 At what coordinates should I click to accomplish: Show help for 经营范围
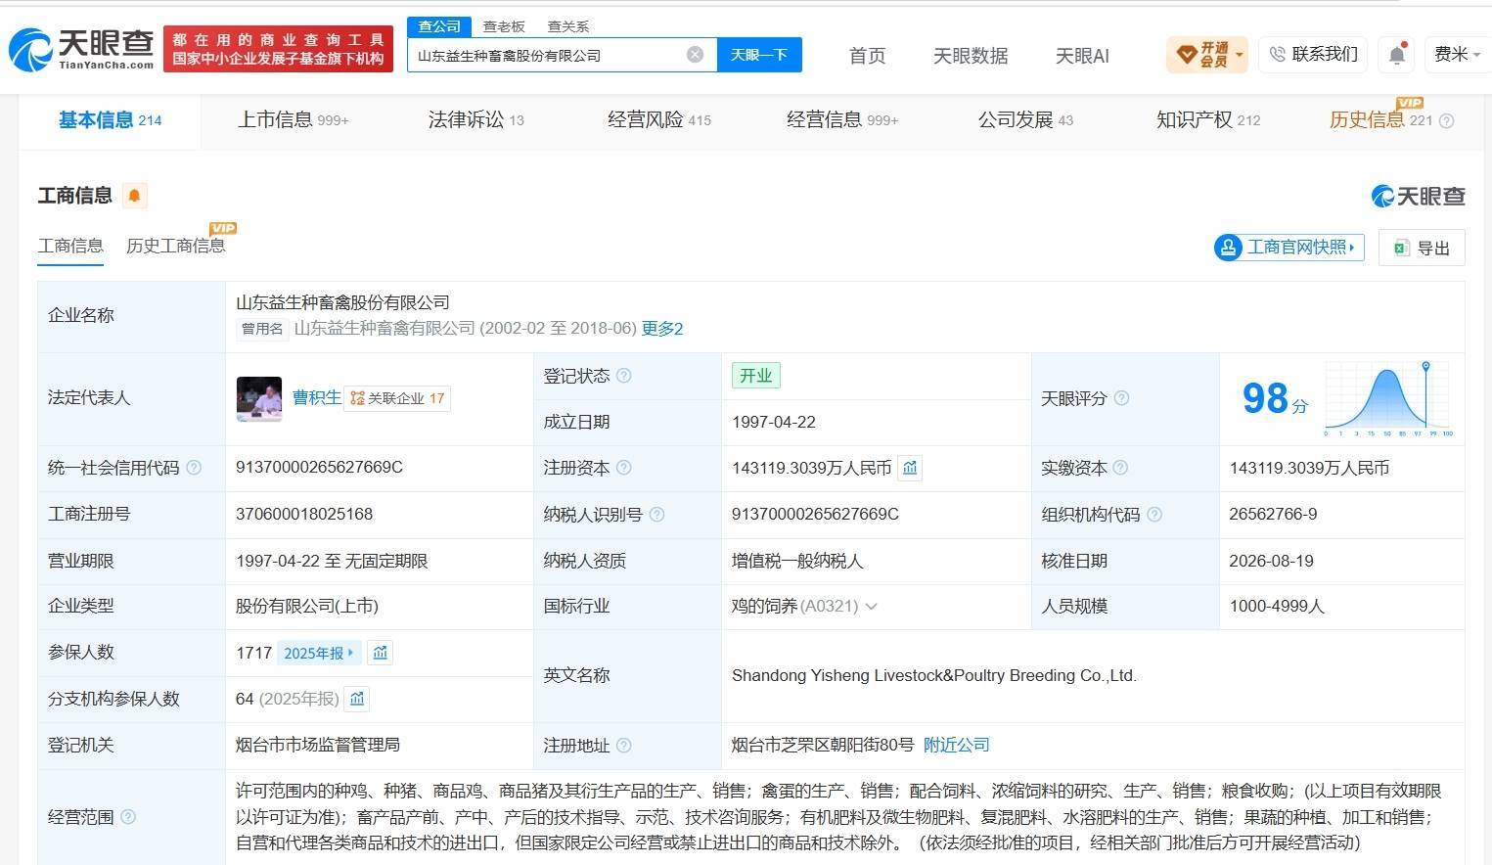pyautogui.click(x=128, y=817)
